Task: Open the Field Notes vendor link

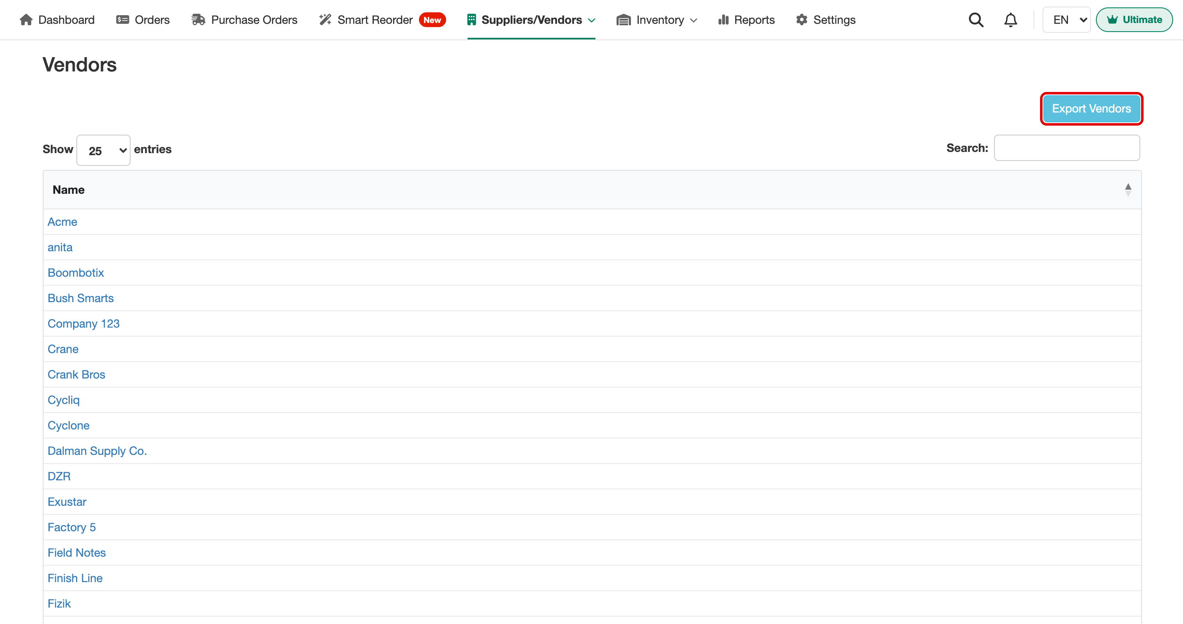Action: pos(77,553)
